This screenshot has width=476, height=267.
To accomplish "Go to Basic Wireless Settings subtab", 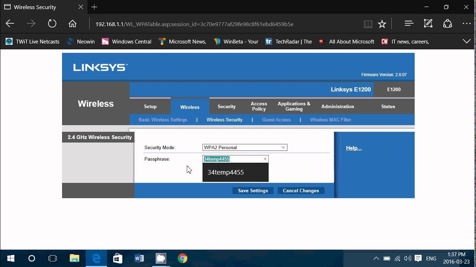I will [163, 120].
